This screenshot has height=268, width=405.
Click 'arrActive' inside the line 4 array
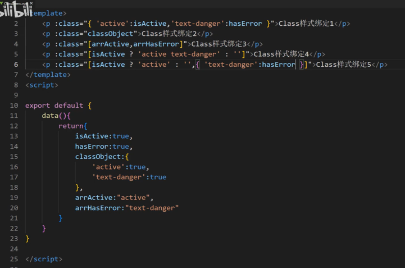pos(110,44)
